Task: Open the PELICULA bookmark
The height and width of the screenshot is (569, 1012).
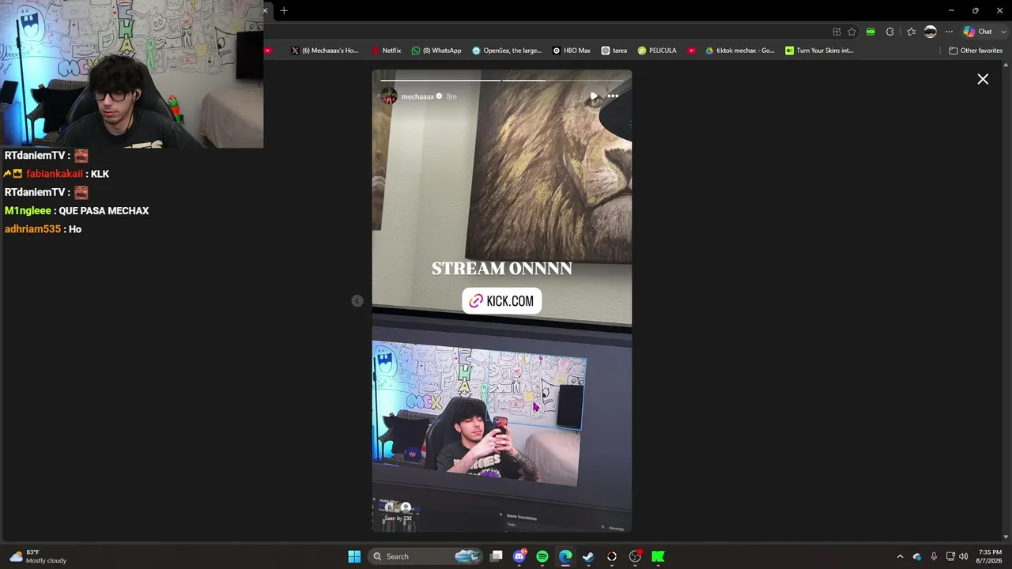Action: click(657, 51)
